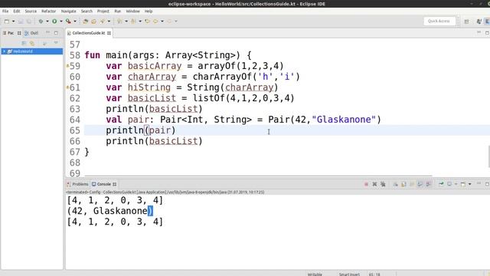
Task: Click the Open Perspective icon
Action: click(x=466, y=21)
